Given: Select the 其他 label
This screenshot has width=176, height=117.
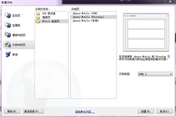Looking at the screenshot, I should point(15,55).
